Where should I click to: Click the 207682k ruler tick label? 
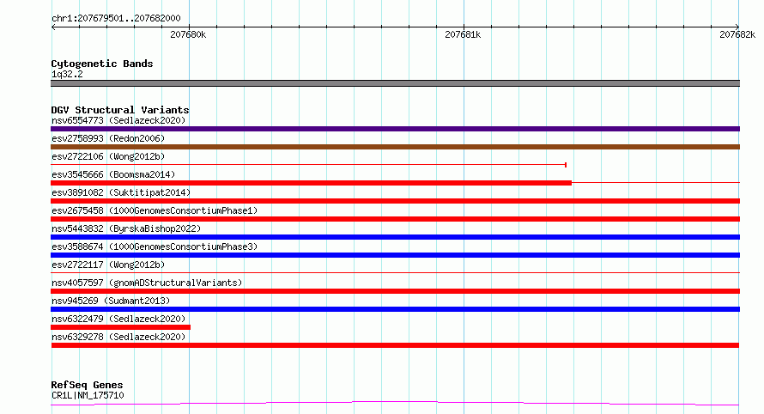click(x=737, y=34)
